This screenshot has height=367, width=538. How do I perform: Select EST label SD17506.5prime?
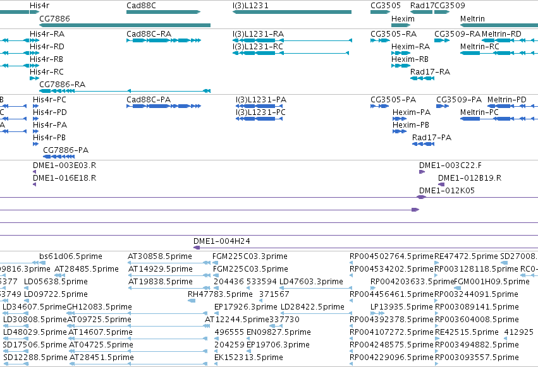(x=35, y=345)
